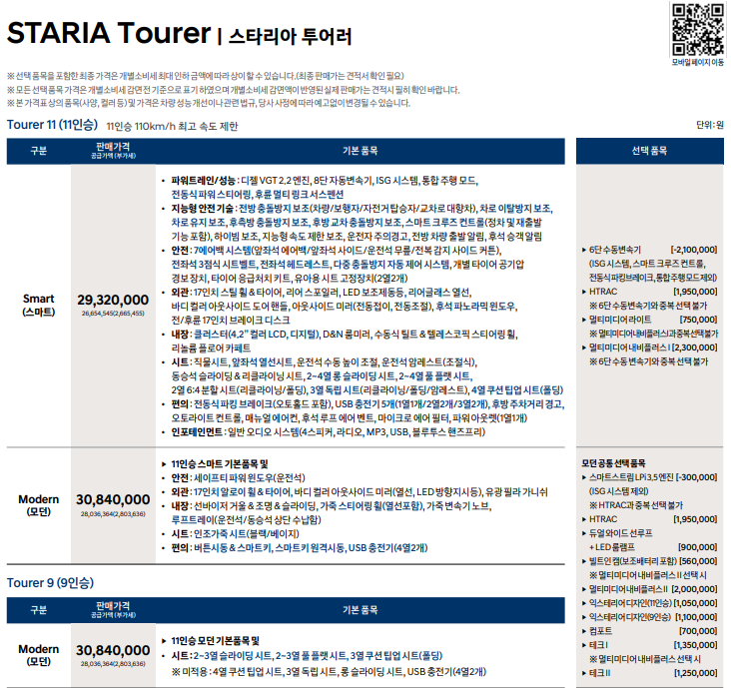This screenshot has width=731, height=688.
Task: Select the 'Tourer 11 (11인승)' section heading
Action: point(52,125)
